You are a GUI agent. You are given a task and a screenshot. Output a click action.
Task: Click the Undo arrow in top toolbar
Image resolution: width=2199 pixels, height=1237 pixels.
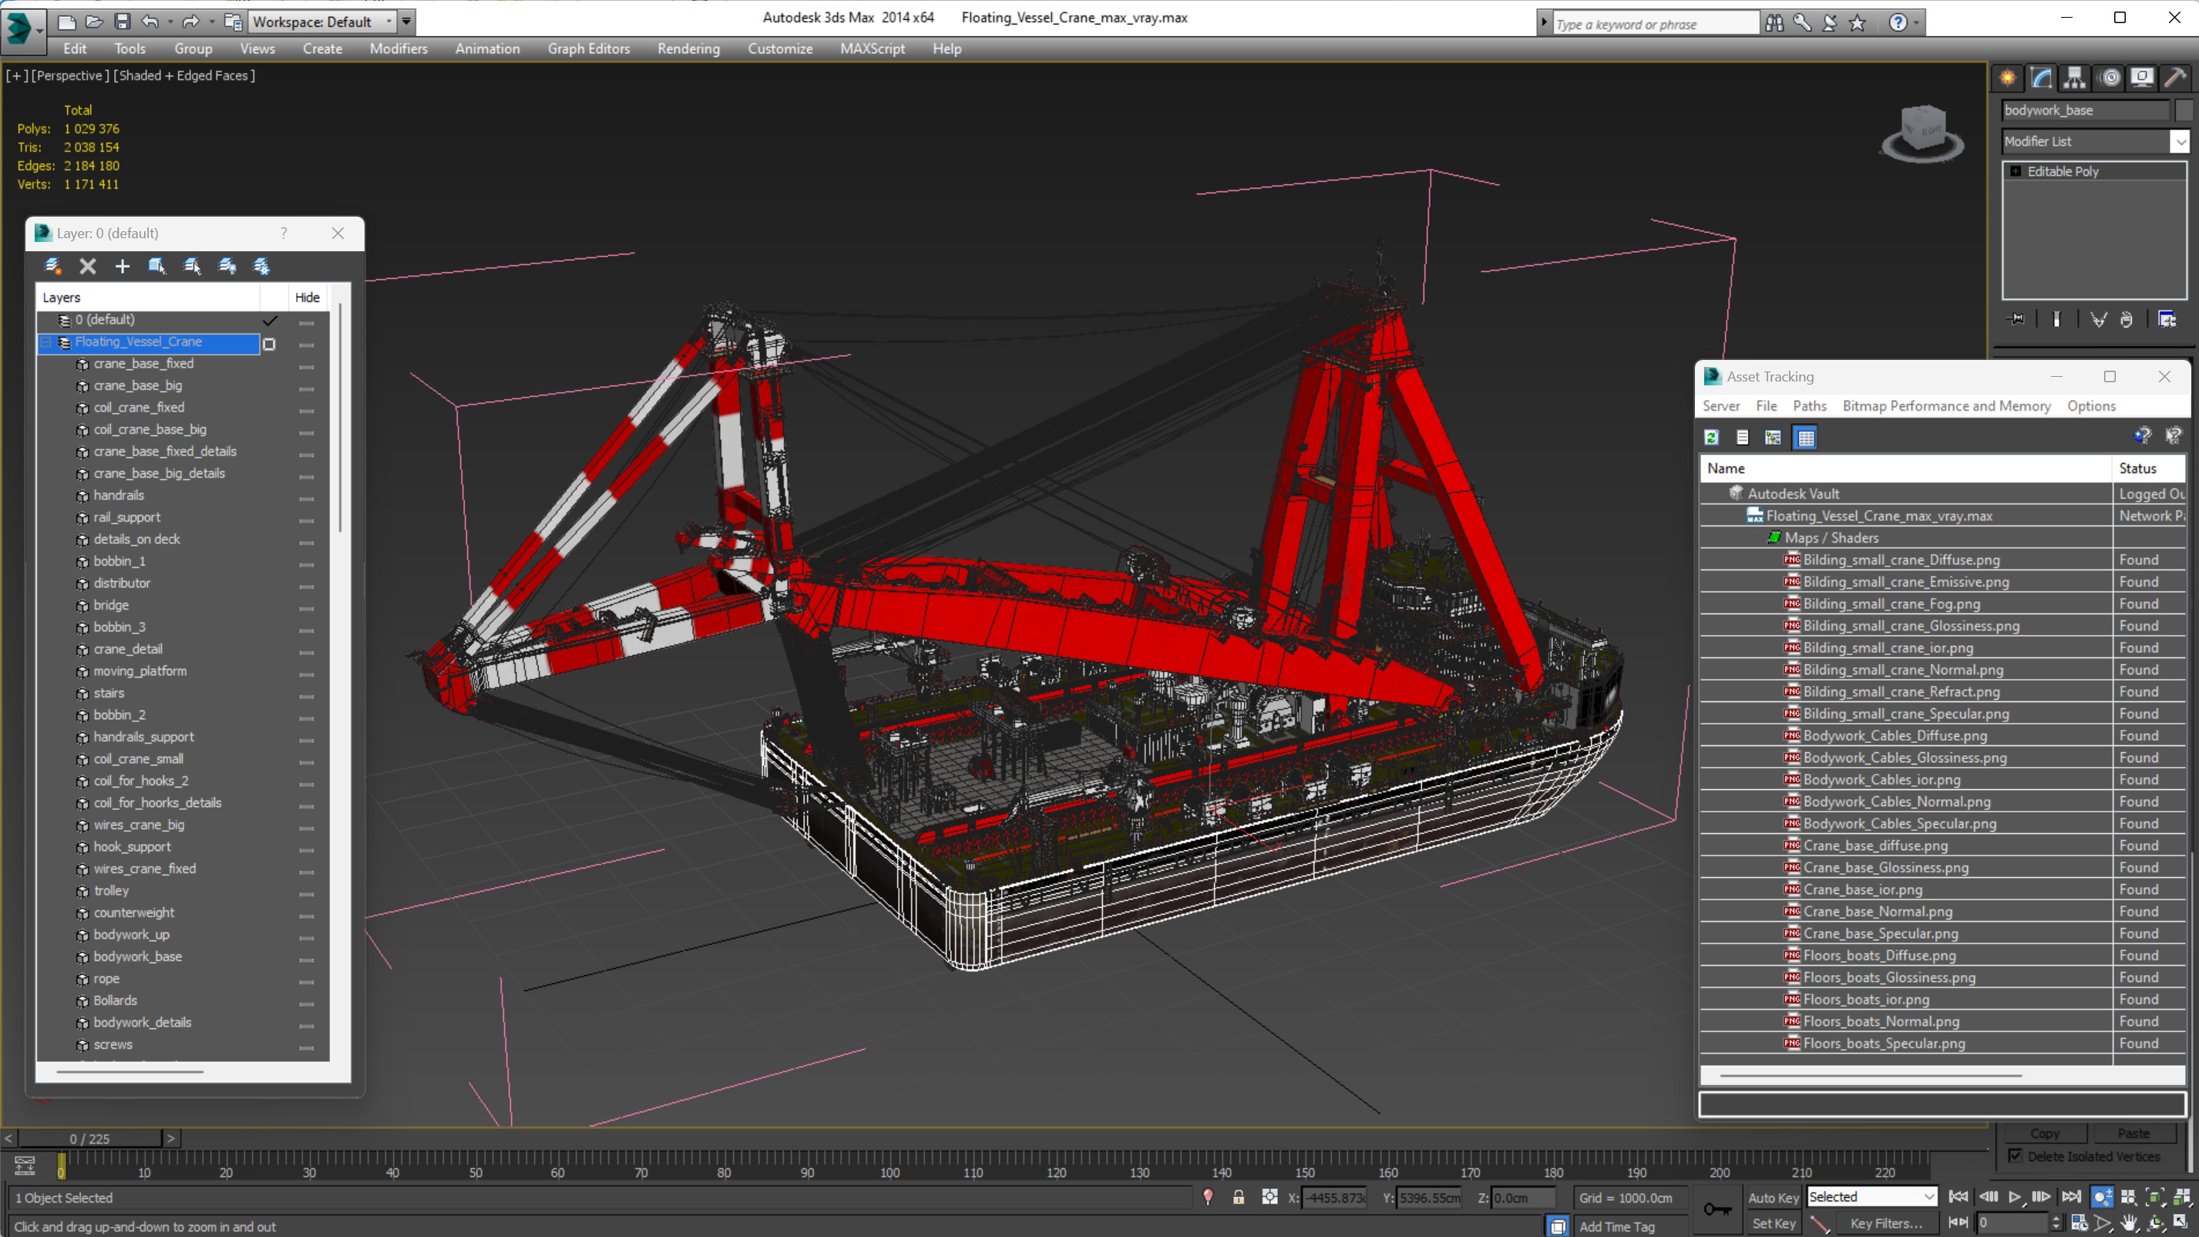150,22
